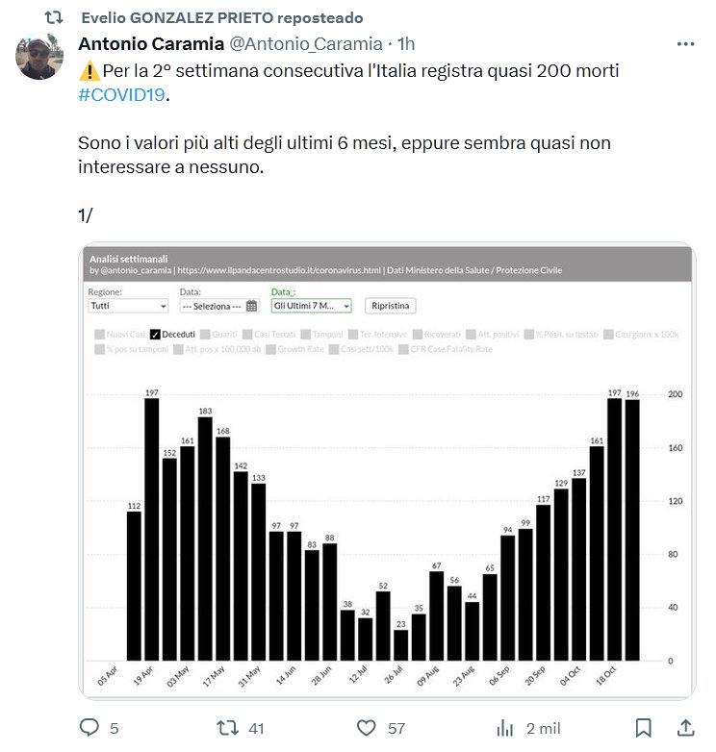716x752 pixels.
Task: Enable the Nuovi Casi checkbox
Action: [100, 334]
